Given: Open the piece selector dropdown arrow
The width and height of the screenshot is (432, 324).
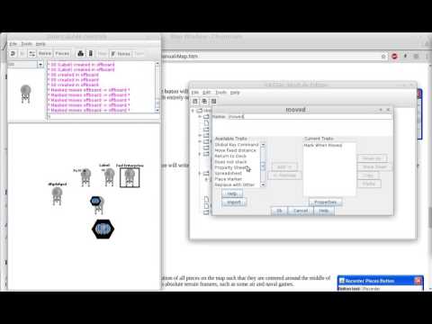Looking at the screenshot, I should (40, 65).
